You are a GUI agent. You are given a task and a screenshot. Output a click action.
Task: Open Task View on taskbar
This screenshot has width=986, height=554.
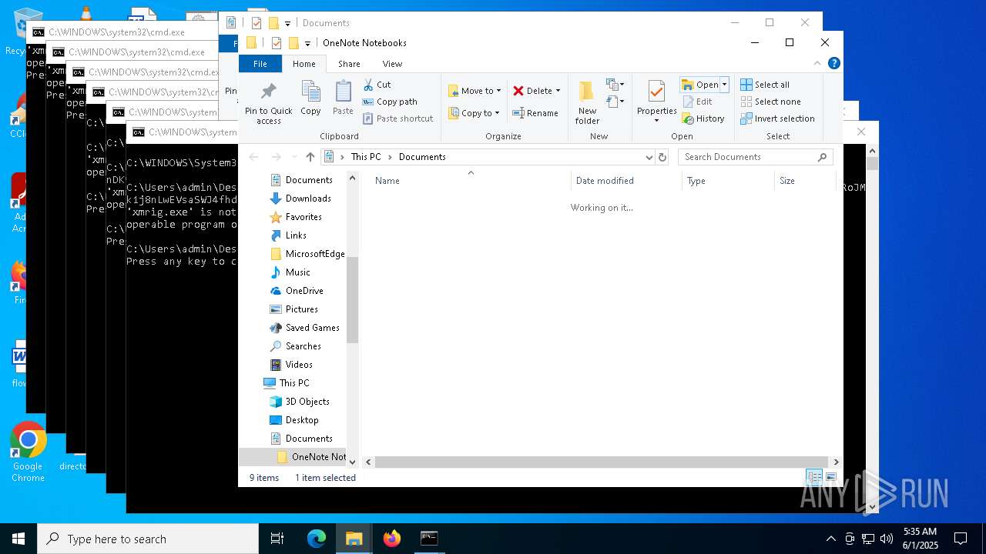click(277, 539)
